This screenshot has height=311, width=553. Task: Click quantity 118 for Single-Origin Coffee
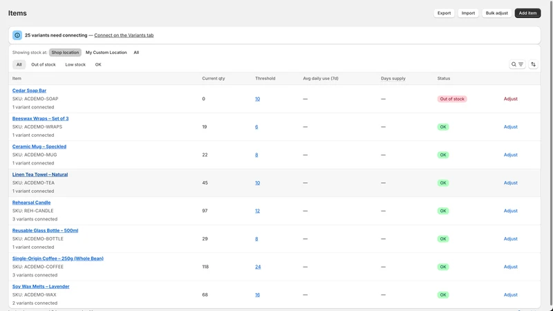tap(205, 267)
